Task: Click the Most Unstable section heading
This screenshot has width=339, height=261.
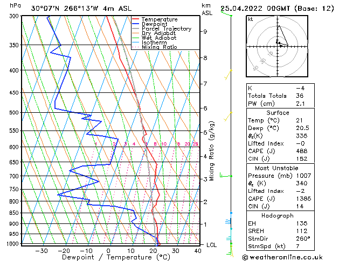Action: coord(276,168)
